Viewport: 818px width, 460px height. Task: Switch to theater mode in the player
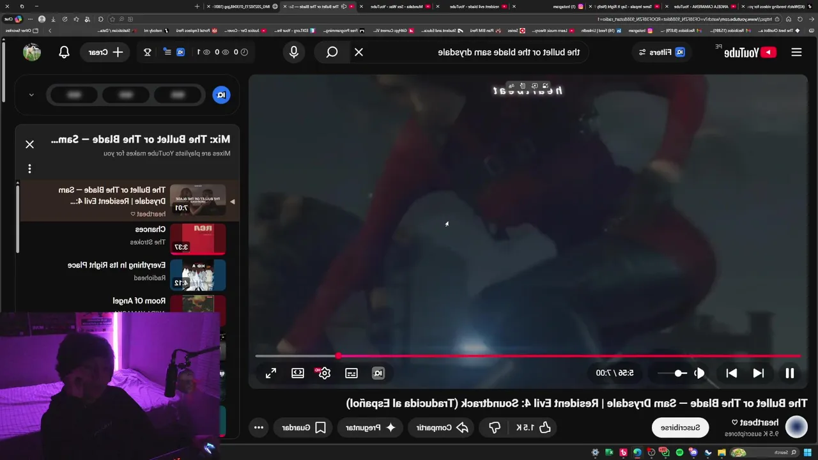pos(298,373)
